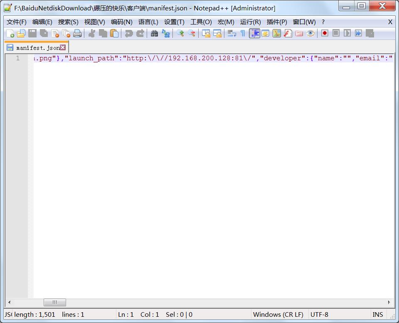The width and height of the screenshot is (399, 323).
Task: Close the current file via toolbar Close icon
Action: pyautogui.click(x=55, y=33)
